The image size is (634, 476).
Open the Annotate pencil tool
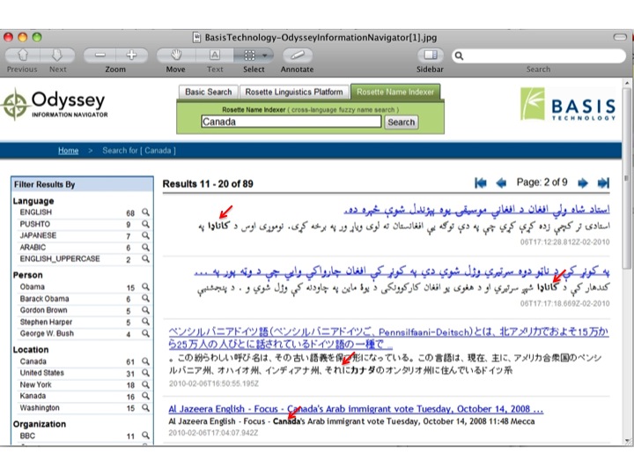(x=298, y=55)
